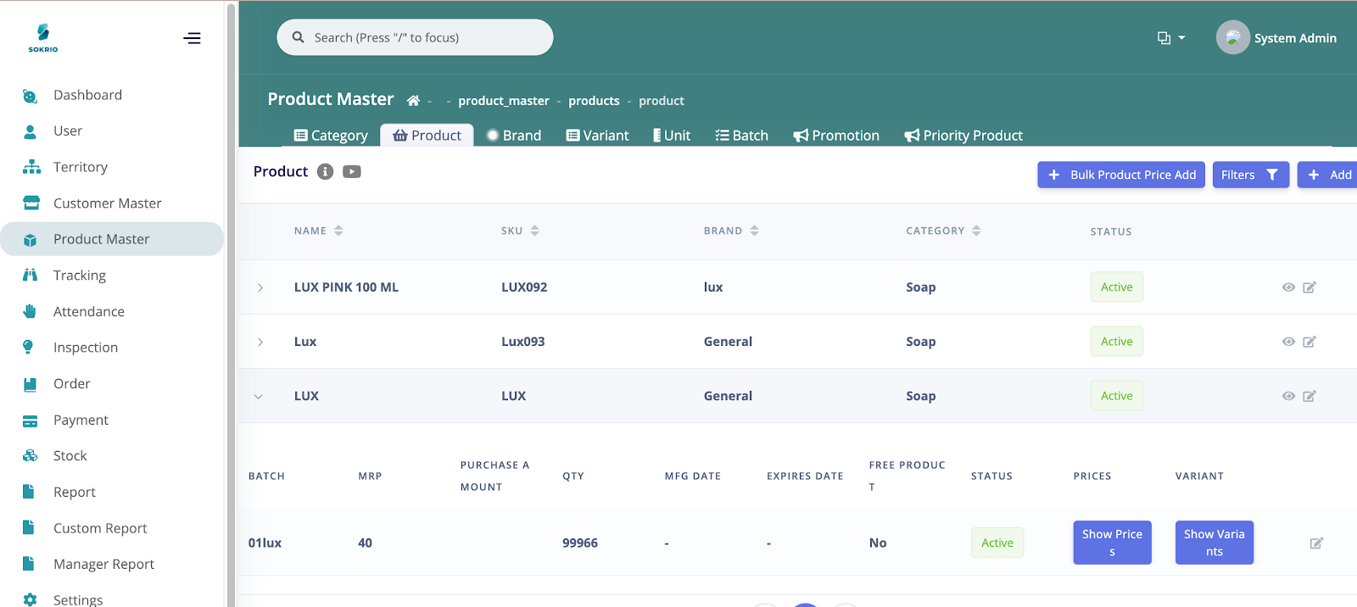This screenshot has height=607, width=1357.
Task: Click the Order book icon
Action: 31,384
